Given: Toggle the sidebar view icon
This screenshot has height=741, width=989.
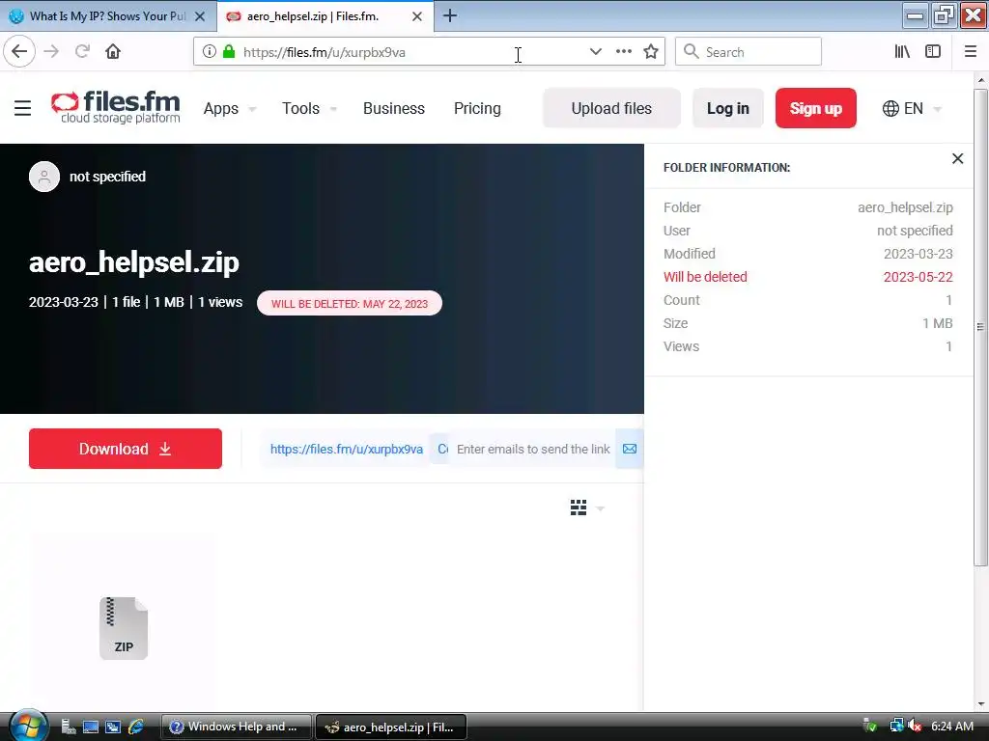Looking at the screenshot, I should [x=933, y=52].
